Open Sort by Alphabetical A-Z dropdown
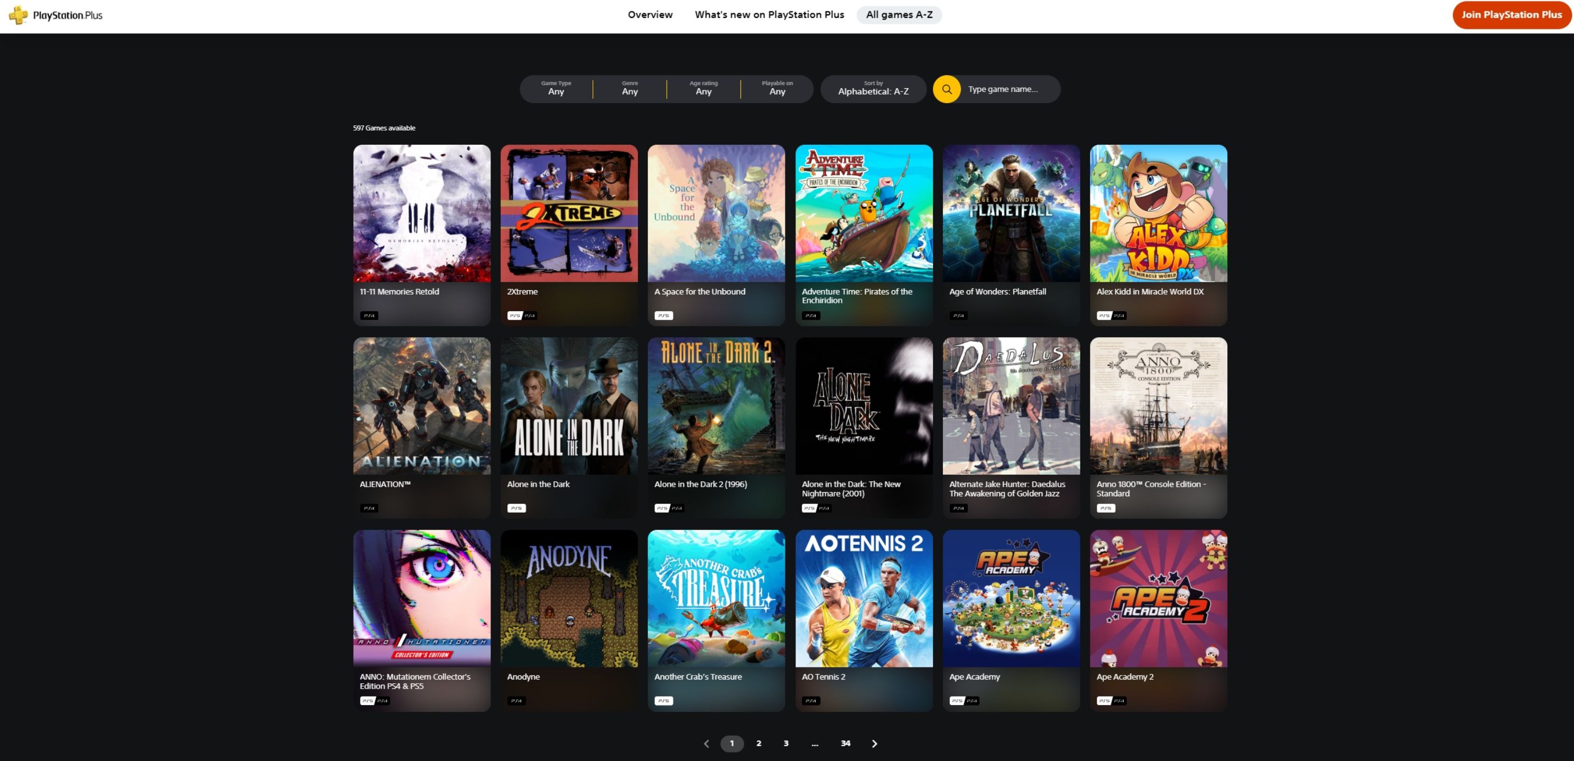This screenshot has width=1574, height=761. (873, 89)
